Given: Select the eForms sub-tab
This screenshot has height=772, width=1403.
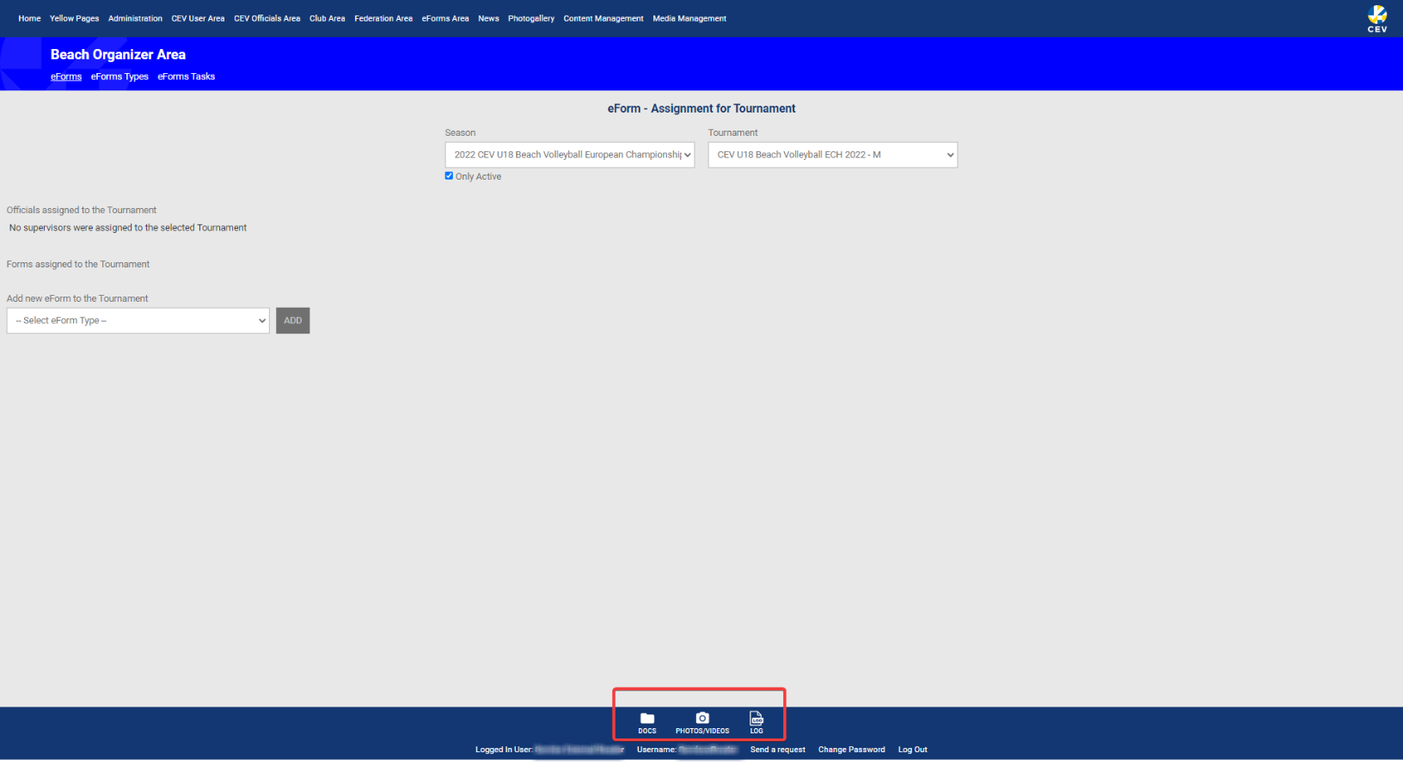Looking at the screenshot, I should pyautogui.click(x=66, y=77).
